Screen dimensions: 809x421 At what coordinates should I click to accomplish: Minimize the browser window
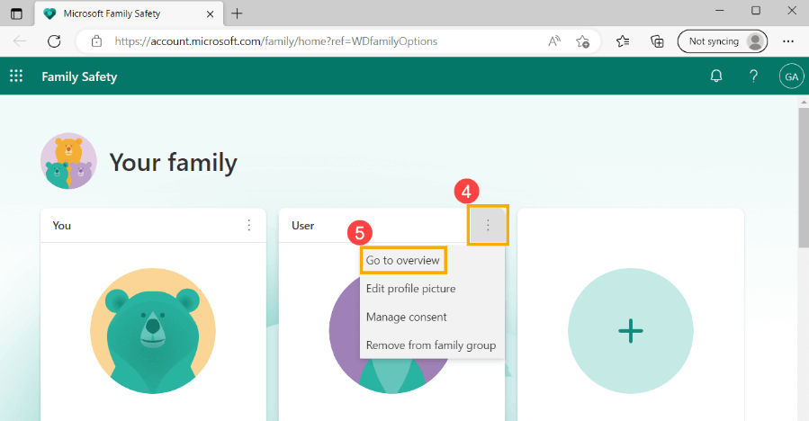coord(720,10)
